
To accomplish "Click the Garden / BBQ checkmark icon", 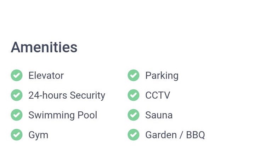I will (x=134, y=135).
